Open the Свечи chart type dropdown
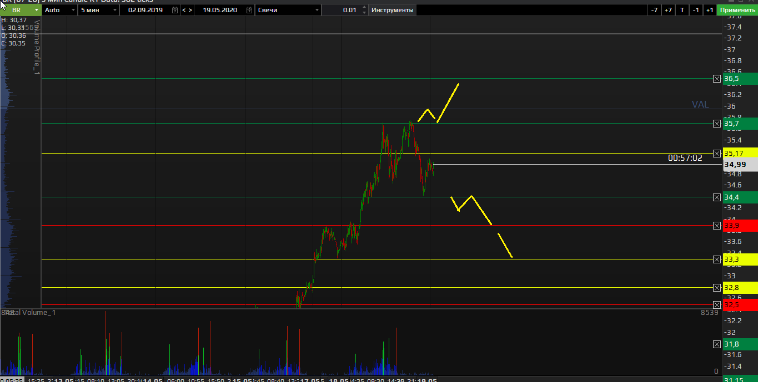 (x=288, y=10)
